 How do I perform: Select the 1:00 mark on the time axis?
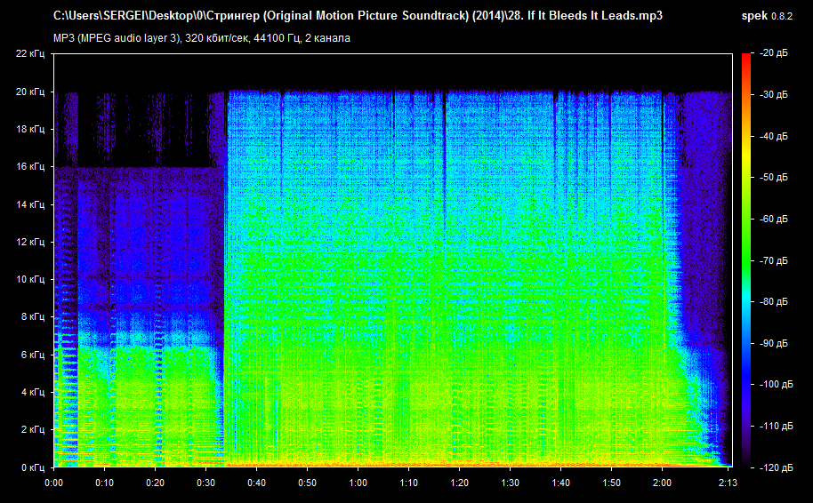(358, 483)
